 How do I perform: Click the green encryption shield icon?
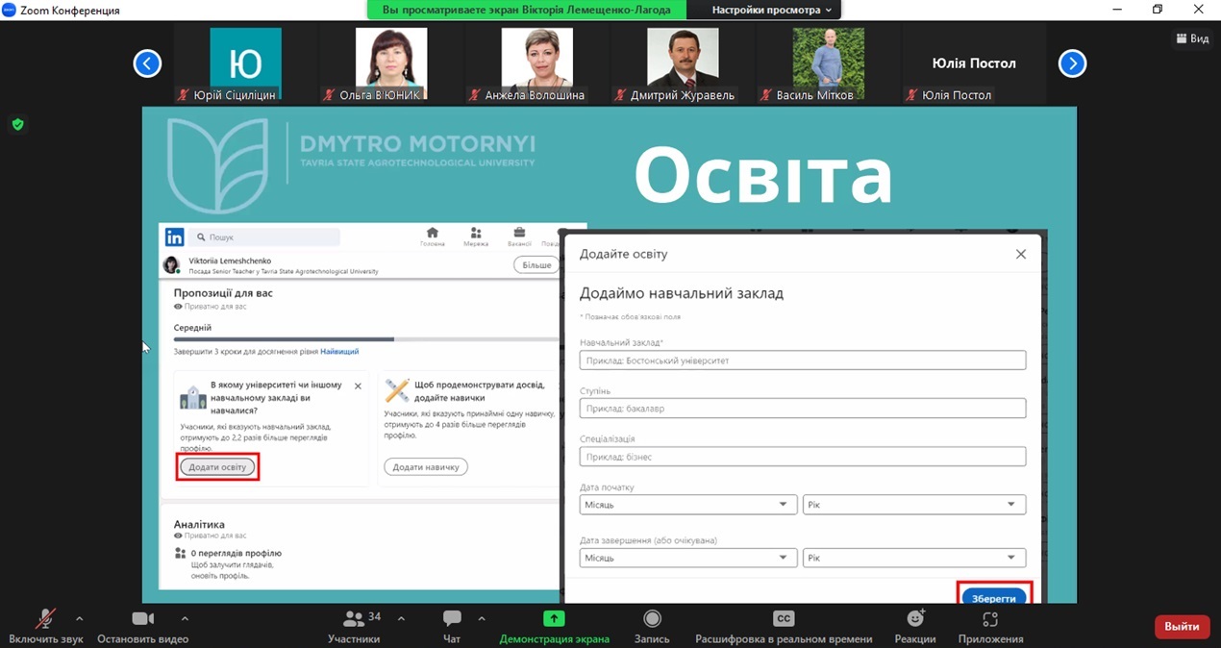(17, 124)
